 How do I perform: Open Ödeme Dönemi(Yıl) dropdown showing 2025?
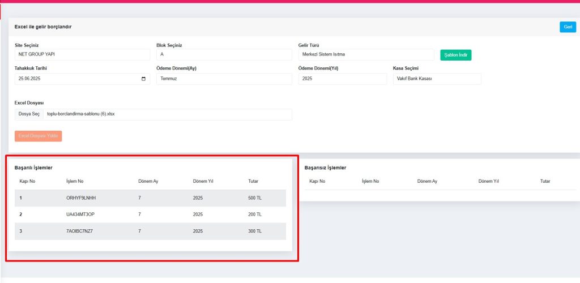(342, 79)
